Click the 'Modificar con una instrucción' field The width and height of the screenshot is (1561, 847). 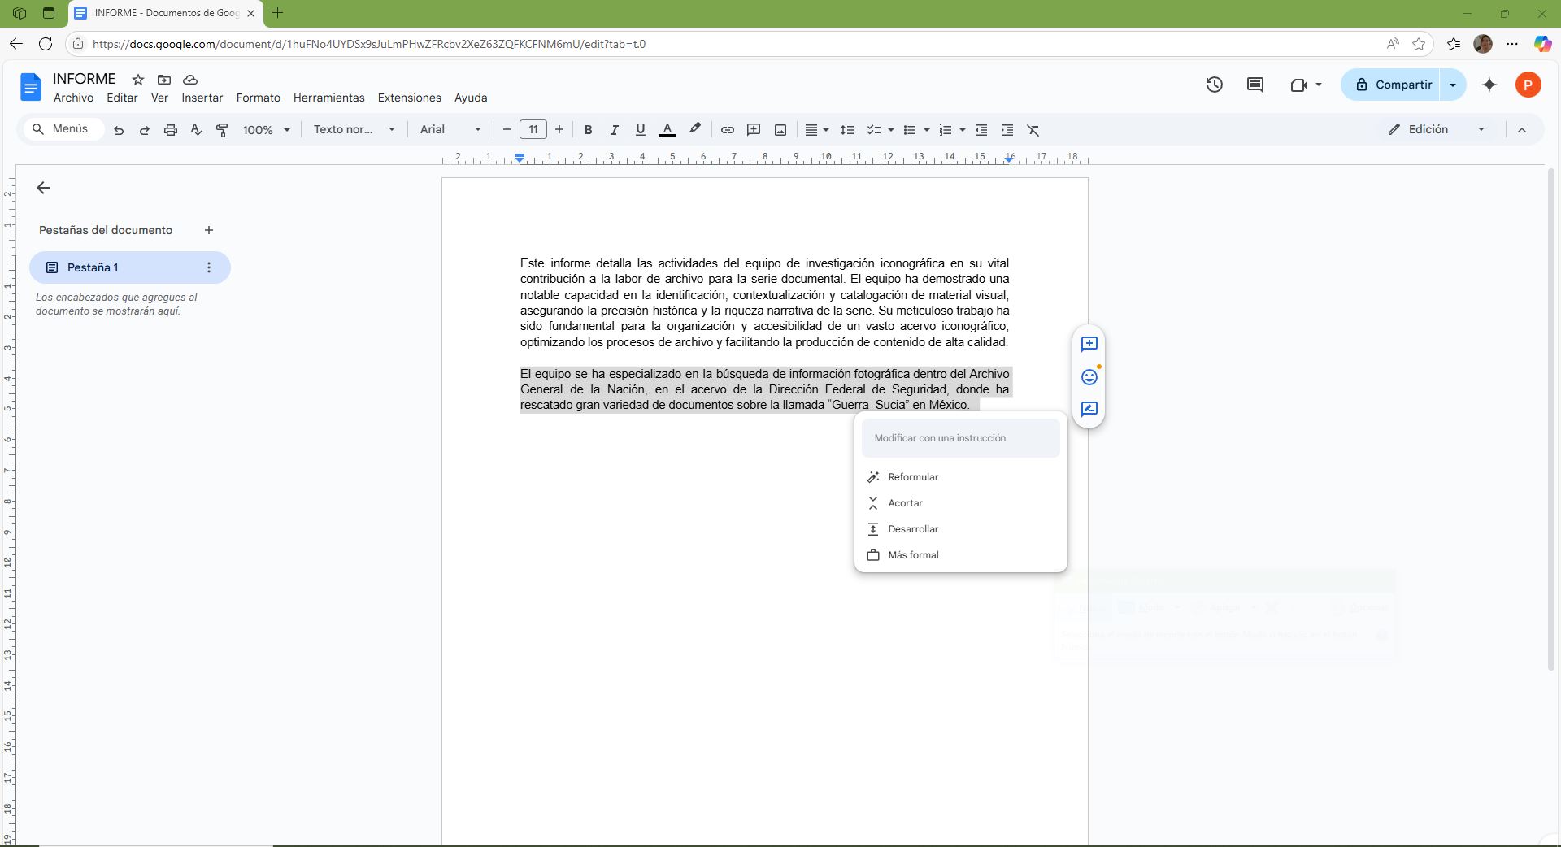tap(960, 438)
